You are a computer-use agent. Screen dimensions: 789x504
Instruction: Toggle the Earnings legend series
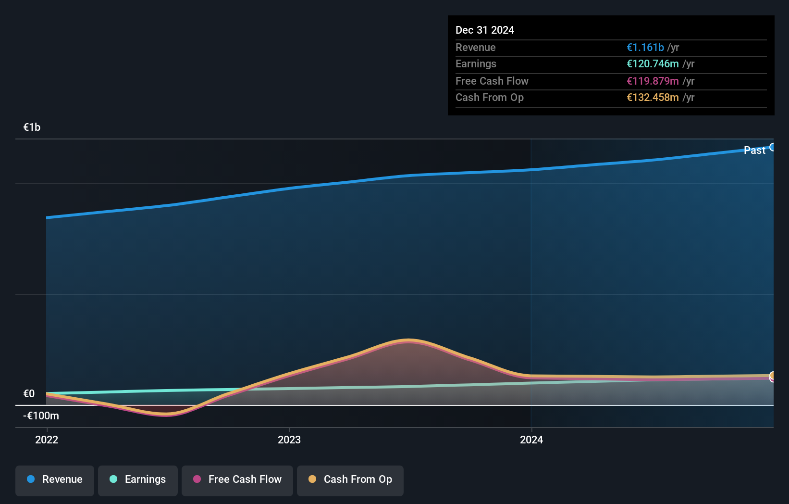[138, 480]
